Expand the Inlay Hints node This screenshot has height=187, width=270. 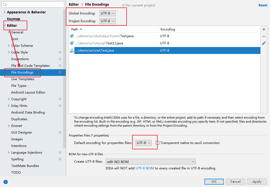9,106
